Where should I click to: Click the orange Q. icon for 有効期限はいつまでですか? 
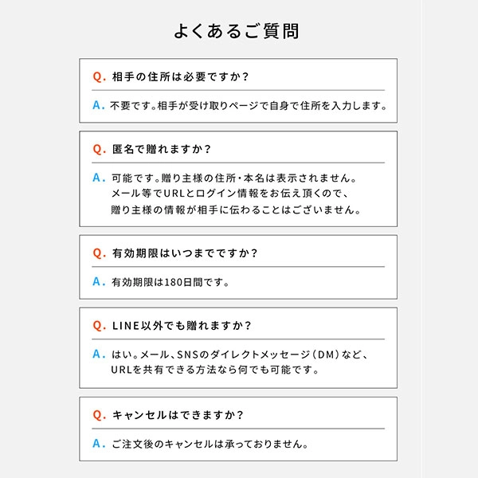coord(100,253)
